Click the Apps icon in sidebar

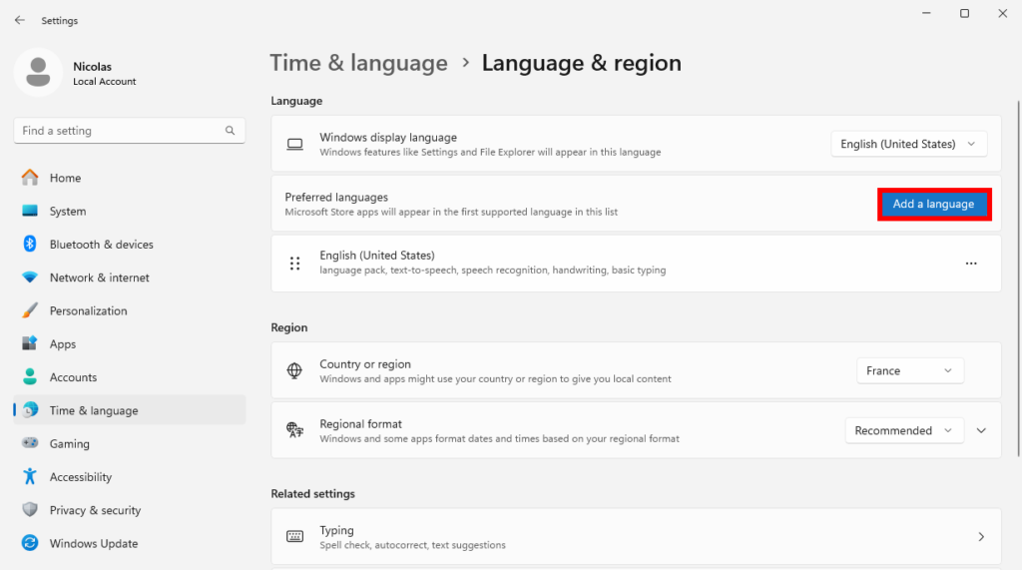coord(30,343)
